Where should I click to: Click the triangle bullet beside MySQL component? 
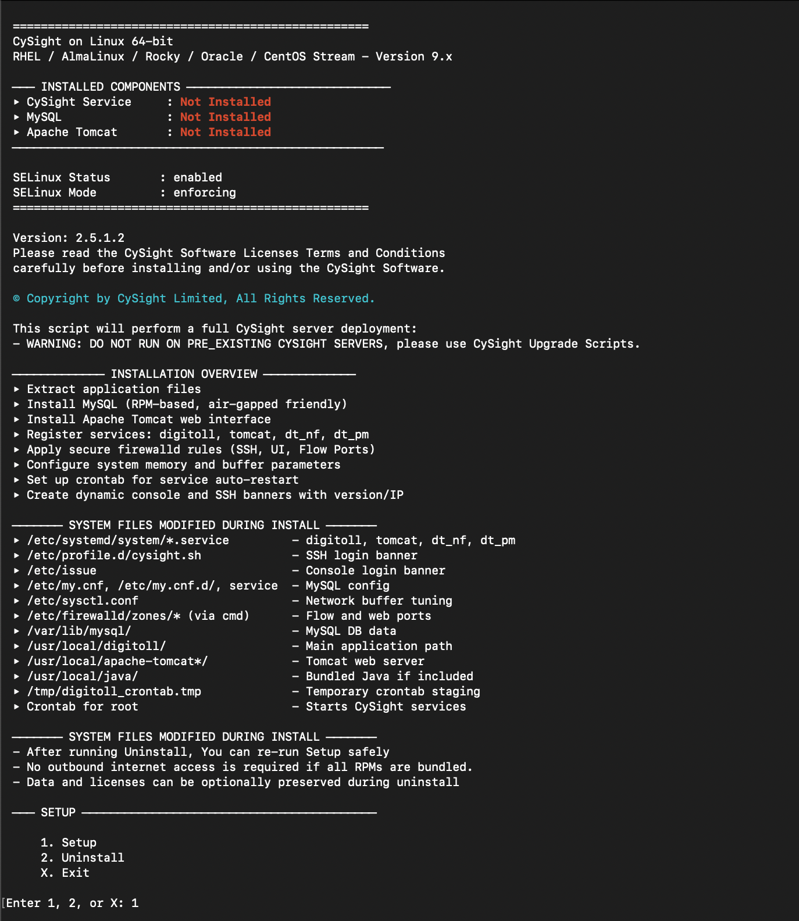point(16,117)
